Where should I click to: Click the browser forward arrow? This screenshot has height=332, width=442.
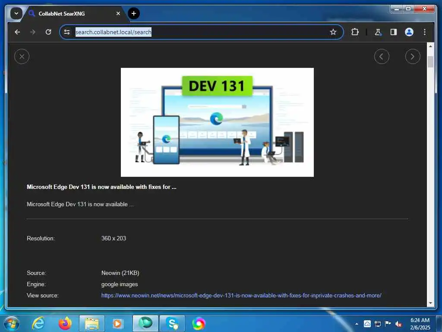[33, 32]
